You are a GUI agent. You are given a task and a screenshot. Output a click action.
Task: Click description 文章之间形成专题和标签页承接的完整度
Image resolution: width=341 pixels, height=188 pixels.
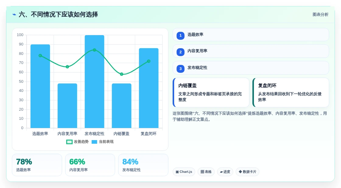210,97
